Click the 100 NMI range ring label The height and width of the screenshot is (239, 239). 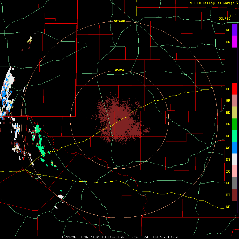(x=119, y=21)
